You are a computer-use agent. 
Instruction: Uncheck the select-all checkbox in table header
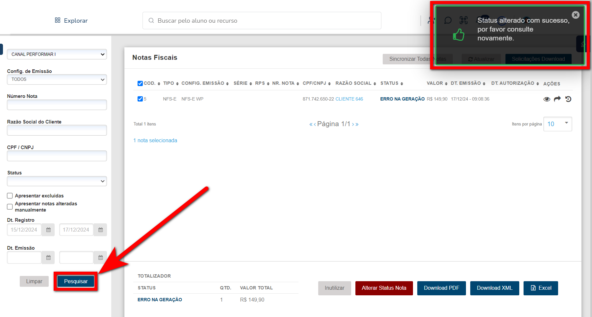coord(140,83)
